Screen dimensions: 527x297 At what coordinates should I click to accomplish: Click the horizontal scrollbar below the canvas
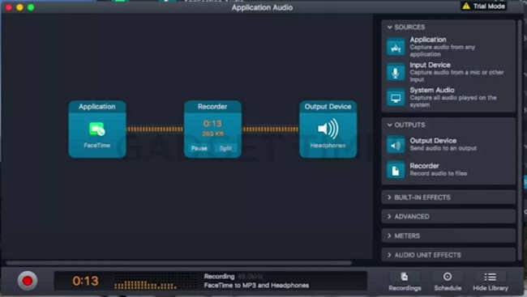click(x=179, y=263)
